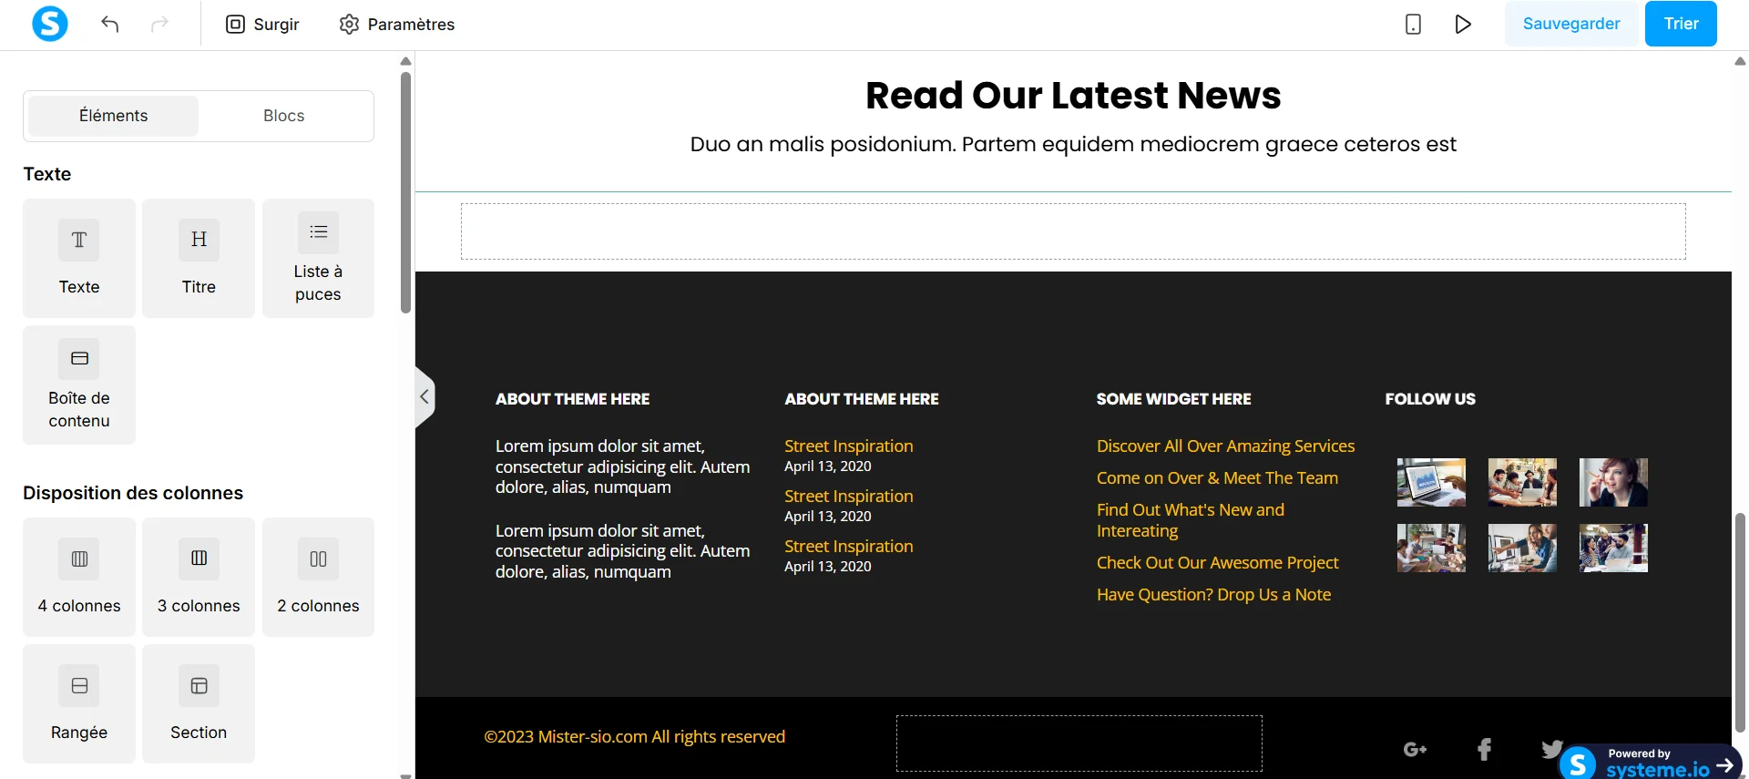Click the Trier button
Viewport: 1749px width, 779px height.
point(1681,24)
